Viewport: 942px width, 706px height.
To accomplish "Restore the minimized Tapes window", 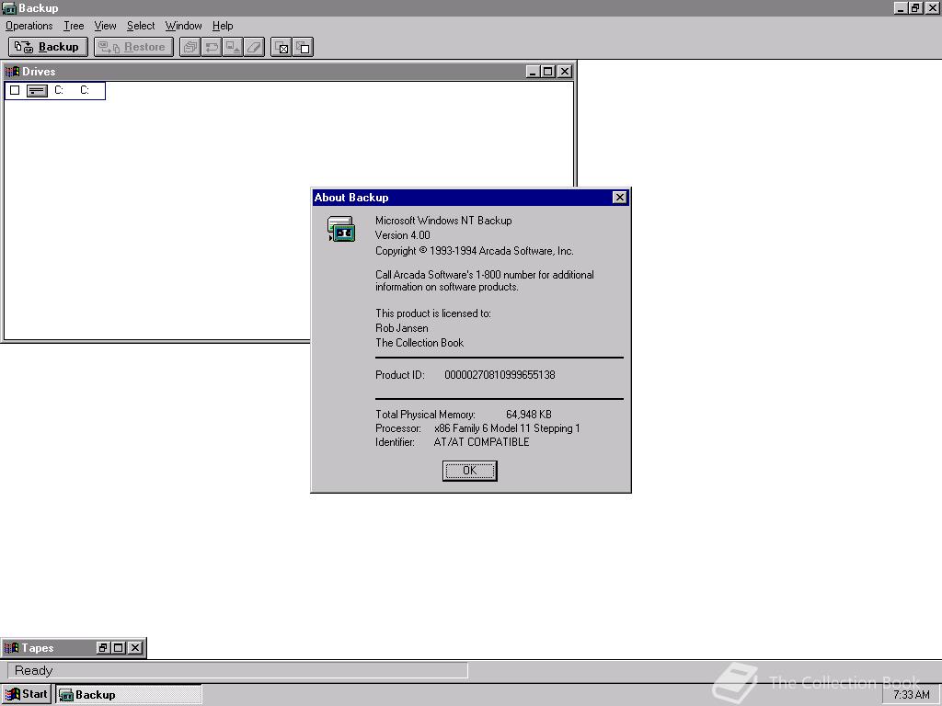I will click(x=103, y=648).
